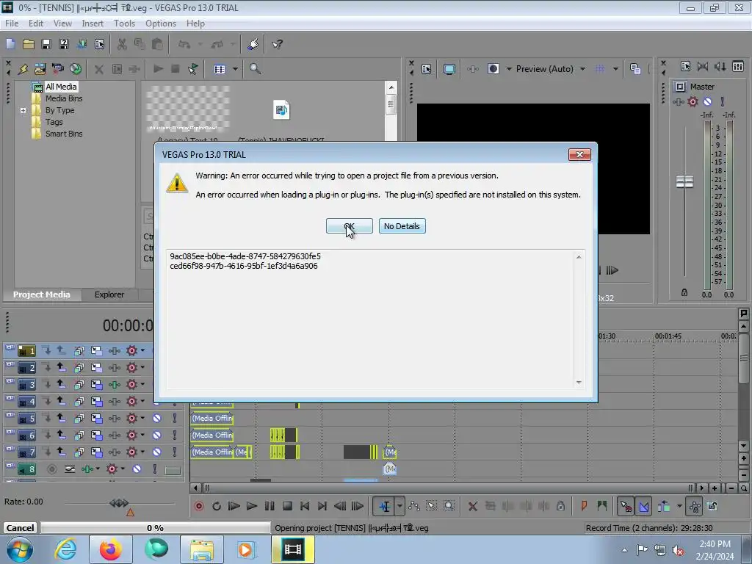Open the File menu
Image resolution: width=752 pixels, height=564 pixels.
(12, 23)
